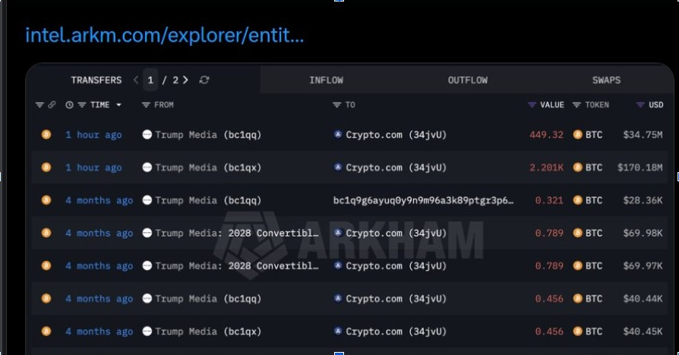Switch to the INFLOW tab
This screenshot has height=355, width=679.
tap(326, 80)
